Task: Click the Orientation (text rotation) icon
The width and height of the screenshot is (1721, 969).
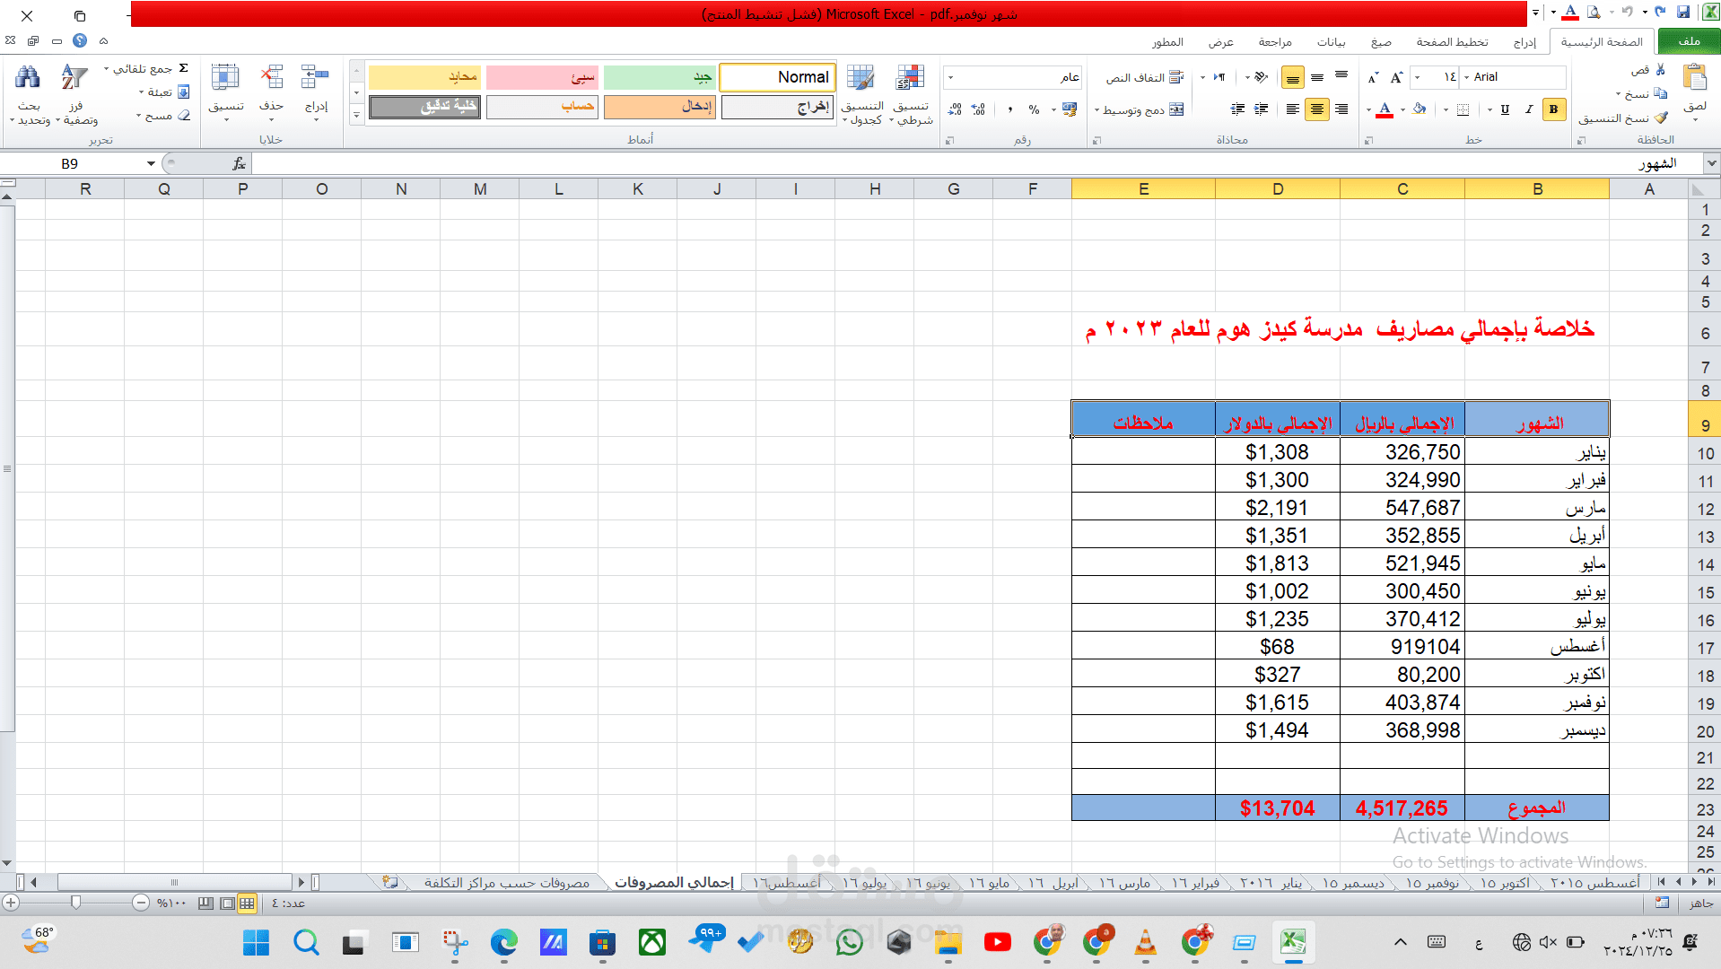Action: 1261,77
